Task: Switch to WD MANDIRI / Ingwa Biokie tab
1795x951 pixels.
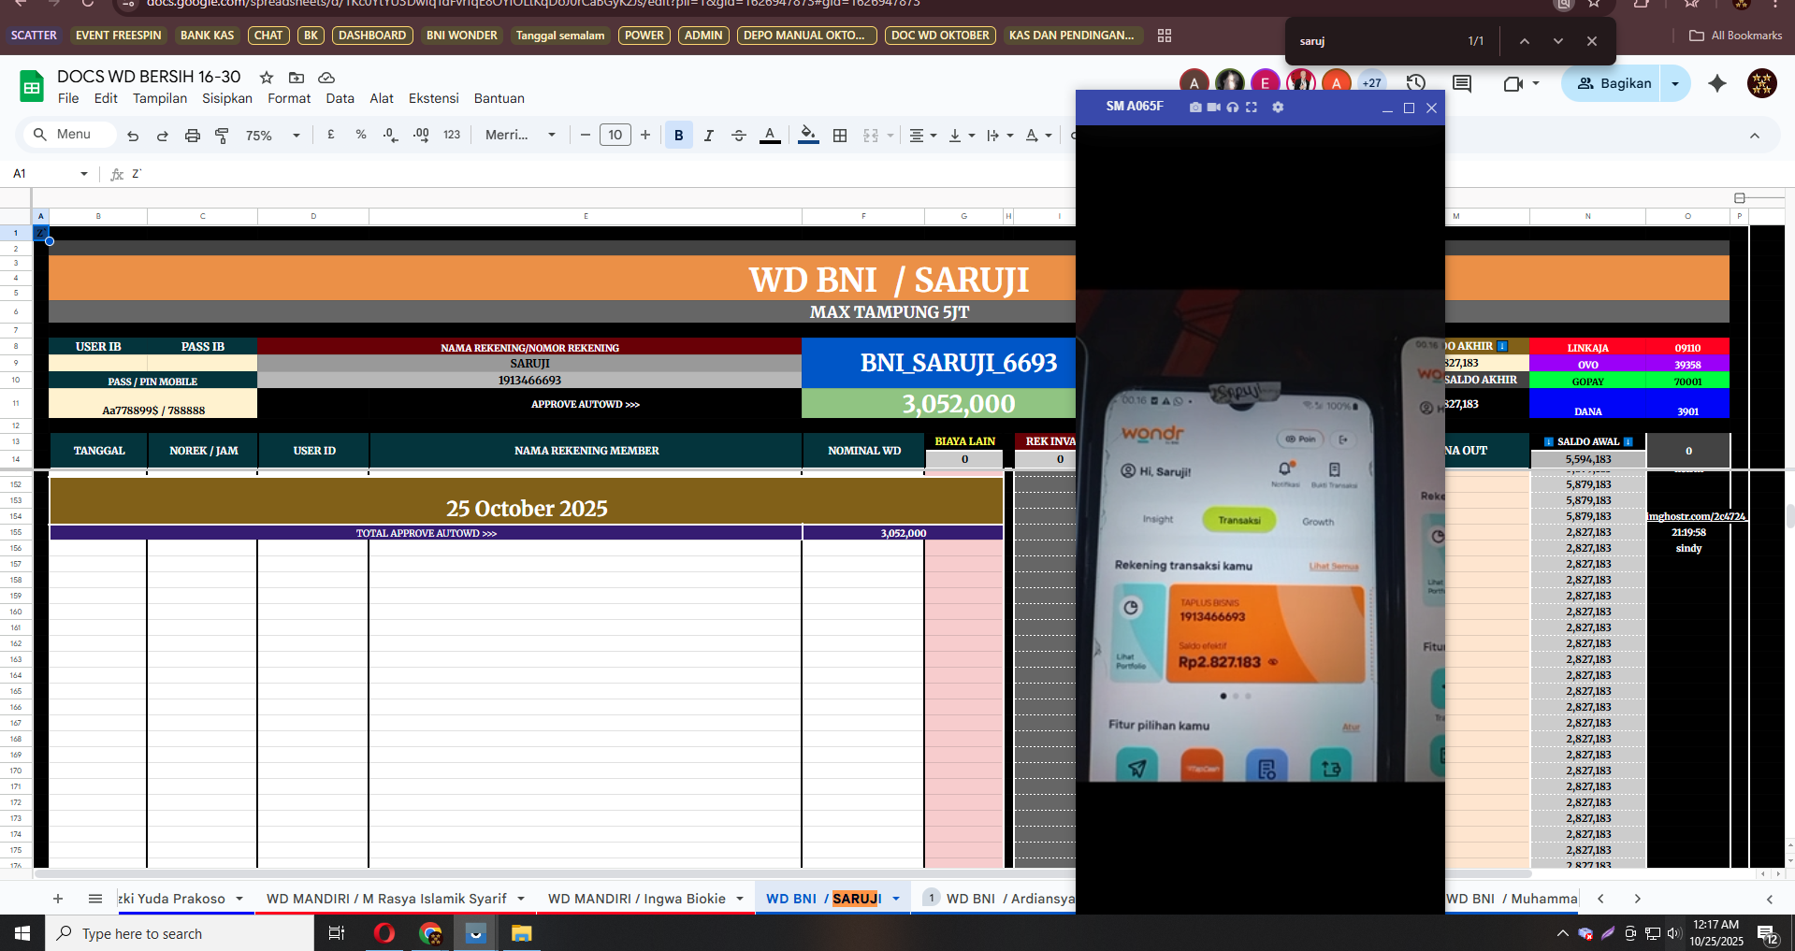Action: [637, 899]
